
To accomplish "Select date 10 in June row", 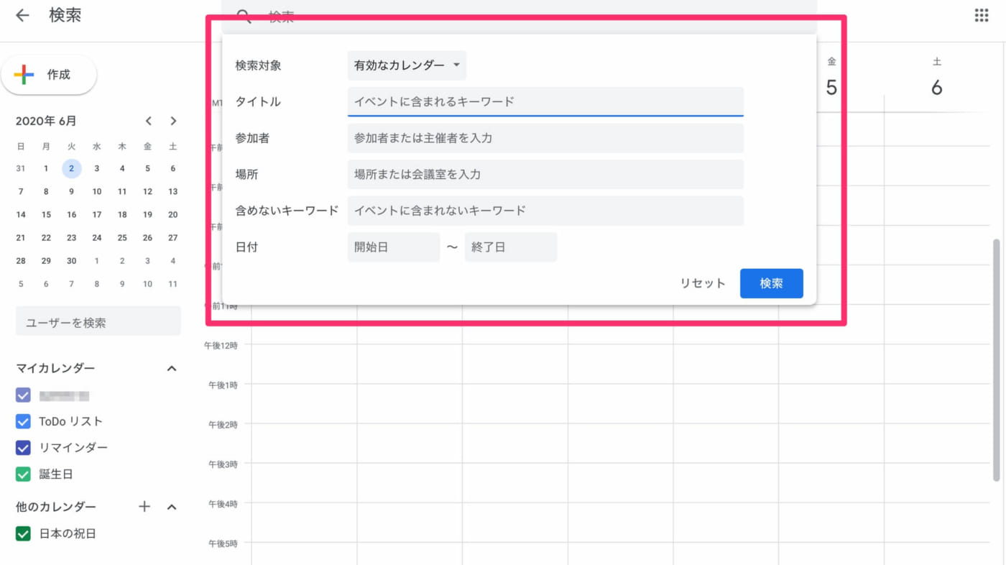I will tap(97, 192).
